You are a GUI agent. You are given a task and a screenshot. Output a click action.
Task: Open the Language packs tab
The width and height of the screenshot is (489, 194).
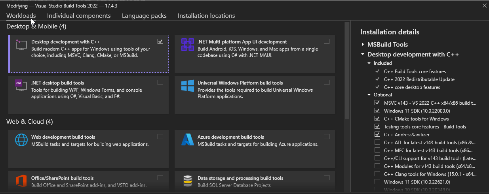coord(144,16)
